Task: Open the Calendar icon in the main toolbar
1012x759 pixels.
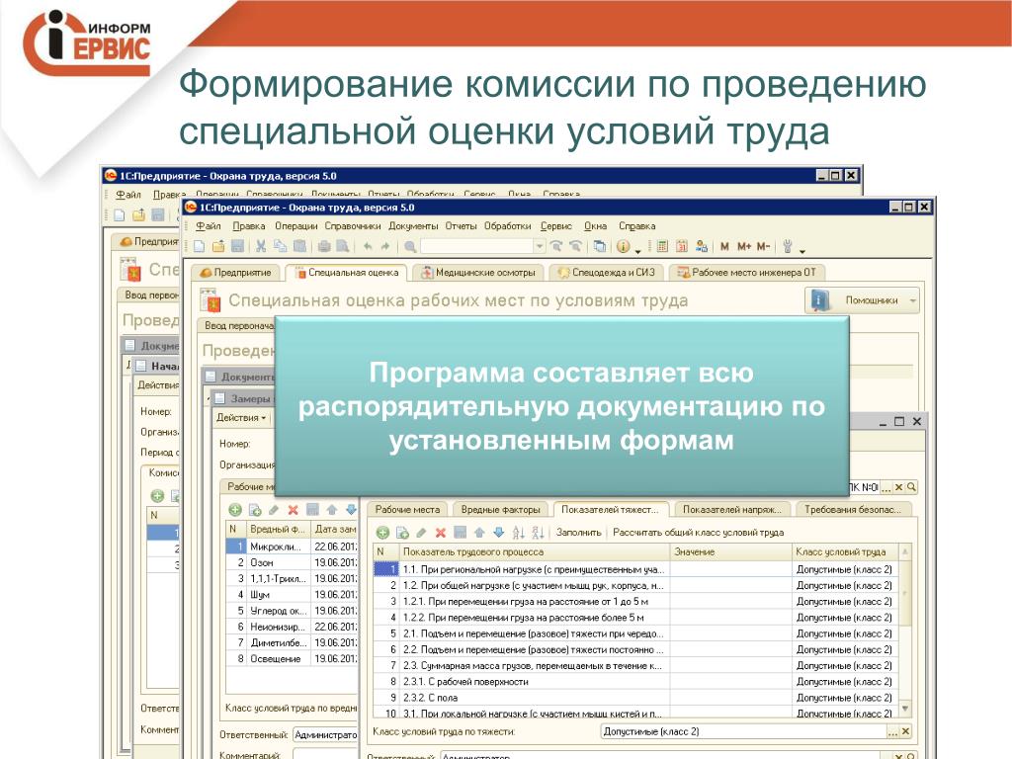Action: tap(682, 246)
